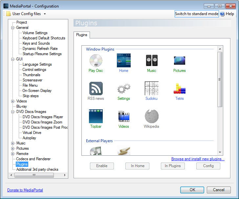Select Codecs and Renderer tree item

33,159
